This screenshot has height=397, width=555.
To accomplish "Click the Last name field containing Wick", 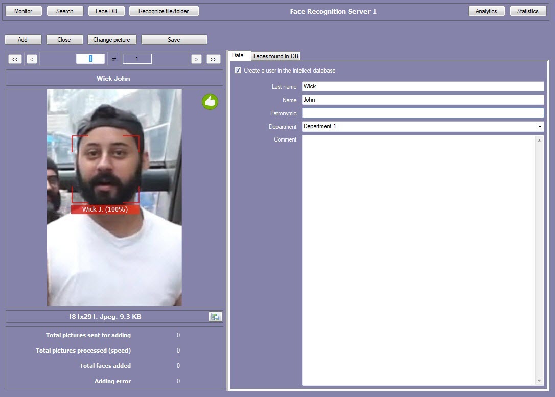I will coord(422,86).
